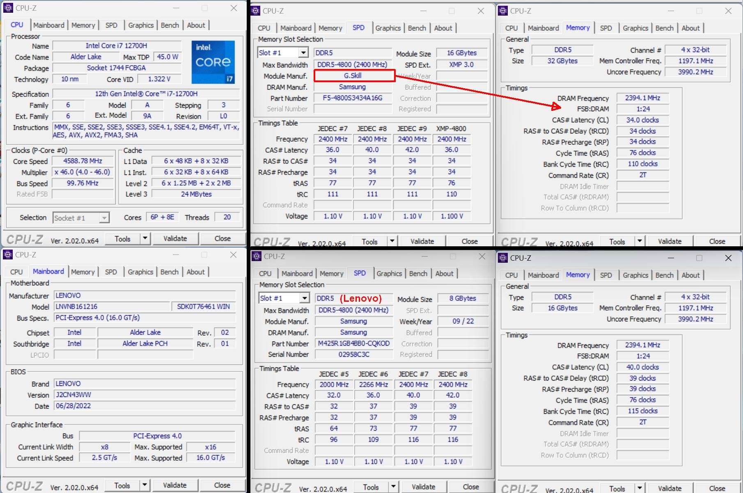Click the Current Link Speed value 2.5 GT/s

(x=104, y=457)
